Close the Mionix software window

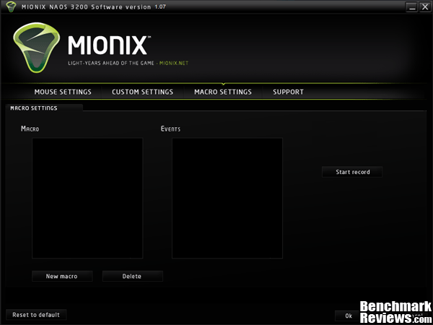point(425,7)
